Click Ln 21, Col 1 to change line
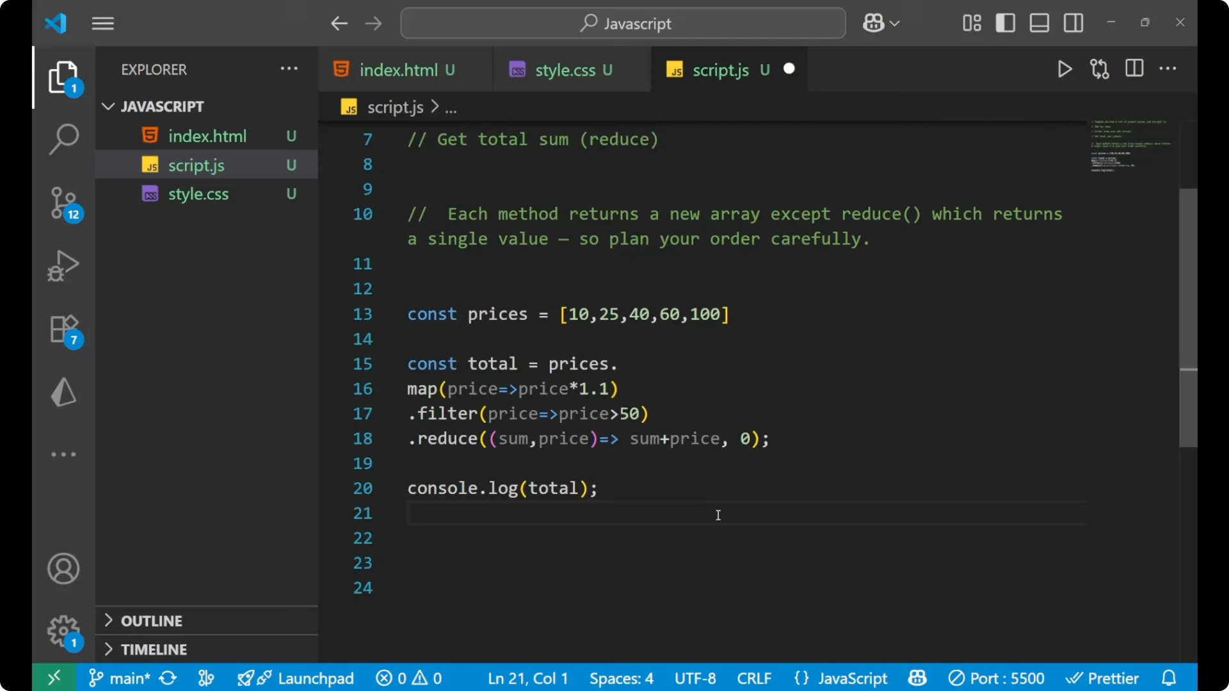Image resolution: width=1229 pixels, height=691 pixels. tap(526, 678)
